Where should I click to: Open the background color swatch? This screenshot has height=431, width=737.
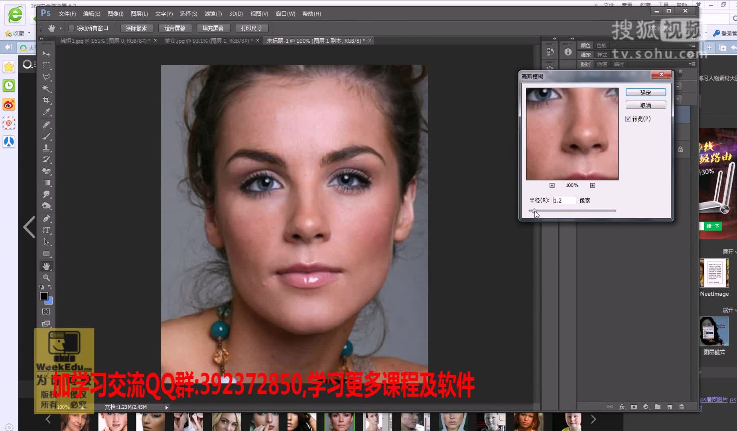[50, 301]
